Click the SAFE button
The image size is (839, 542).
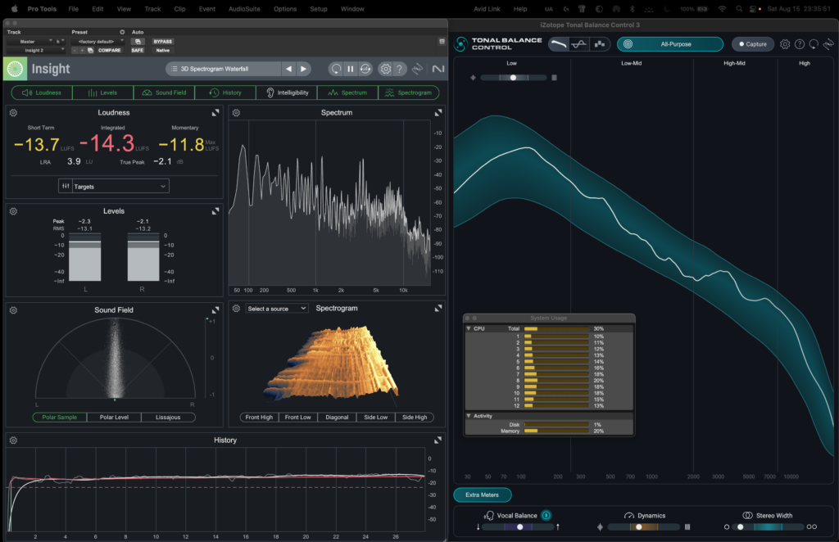click(138, 50)
